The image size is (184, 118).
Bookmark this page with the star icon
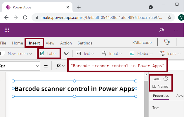(170, 17)
